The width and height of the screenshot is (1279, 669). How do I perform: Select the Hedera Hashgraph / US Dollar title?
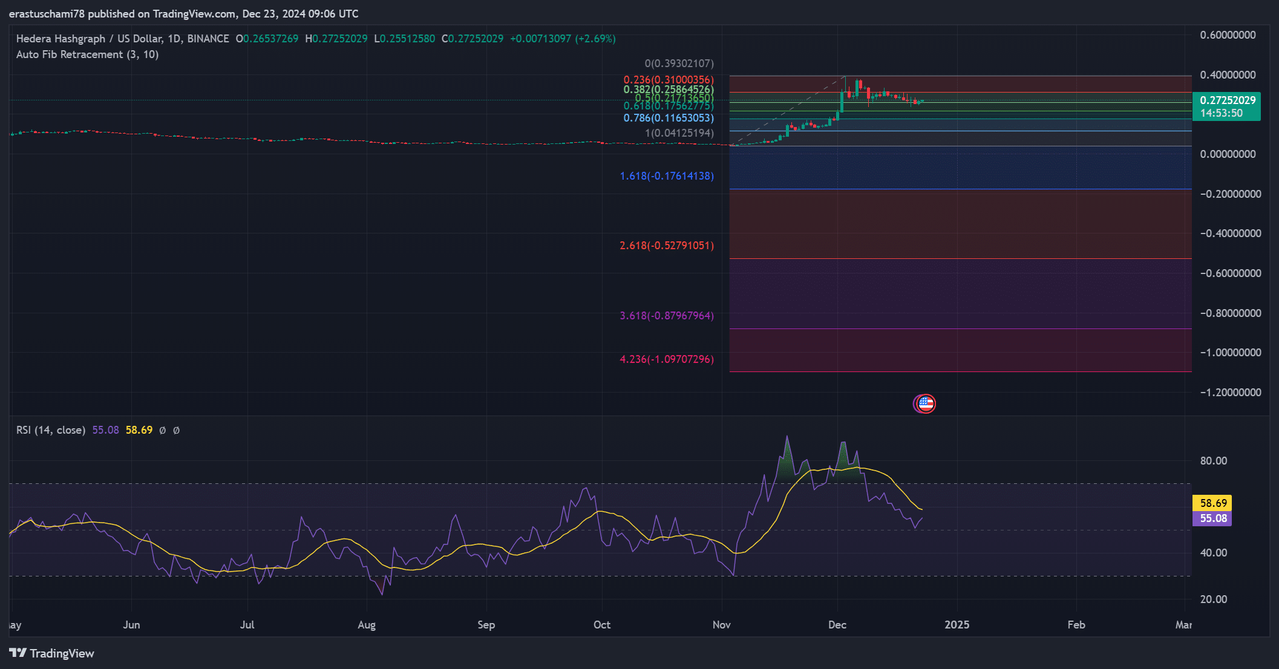(89, 39)
